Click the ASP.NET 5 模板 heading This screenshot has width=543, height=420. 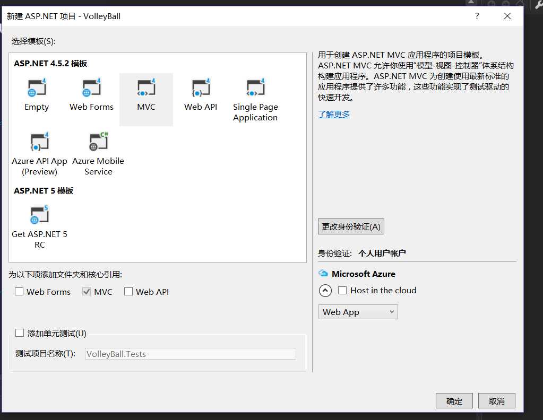(x=44, y=190)
